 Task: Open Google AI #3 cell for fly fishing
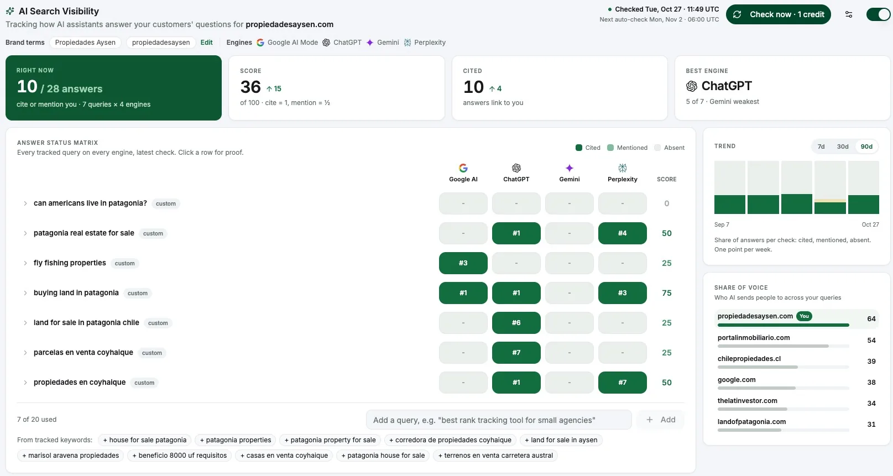pos(463,263)
